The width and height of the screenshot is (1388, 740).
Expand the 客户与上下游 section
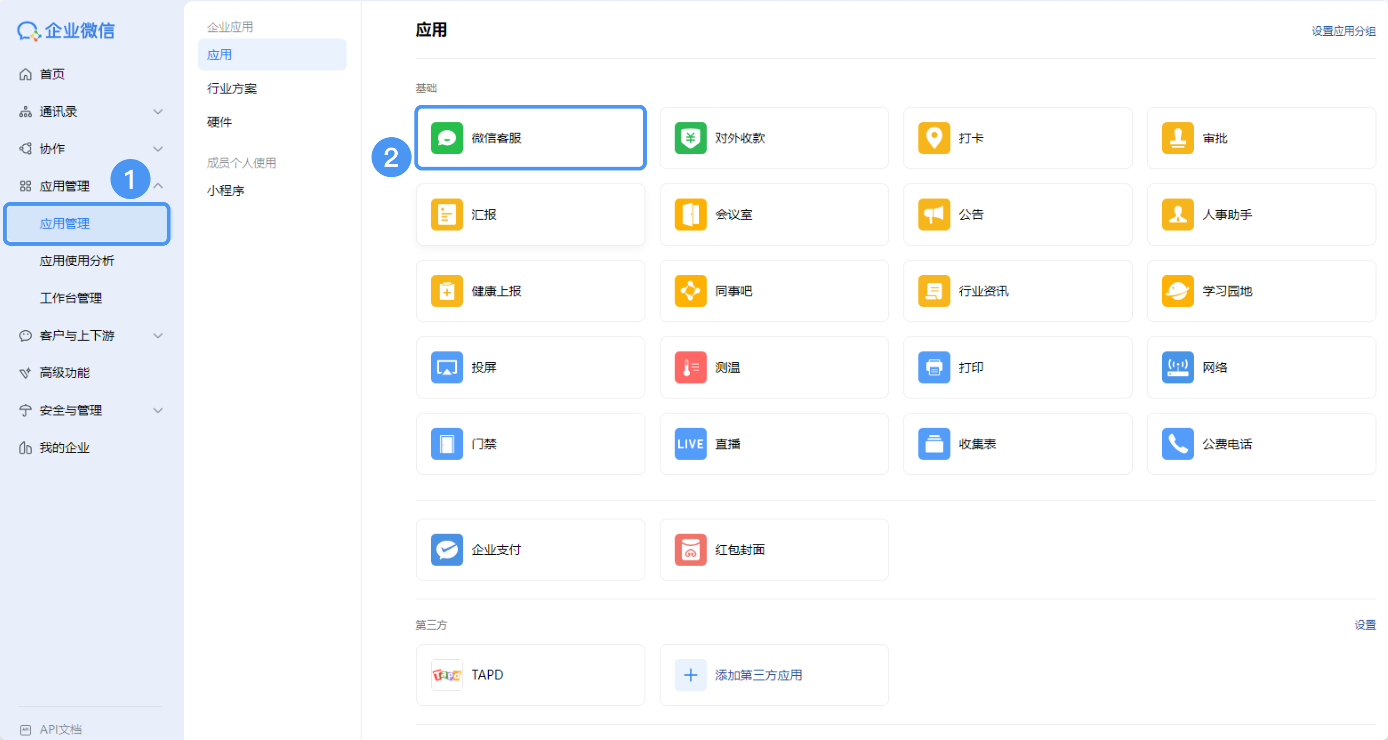pos(158,336)
